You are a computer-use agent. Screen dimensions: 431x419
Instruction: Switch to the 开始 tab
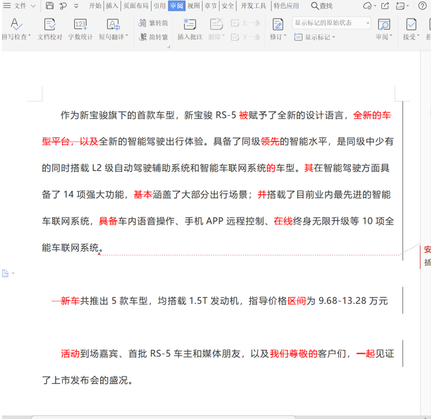[x=95, y=6]
